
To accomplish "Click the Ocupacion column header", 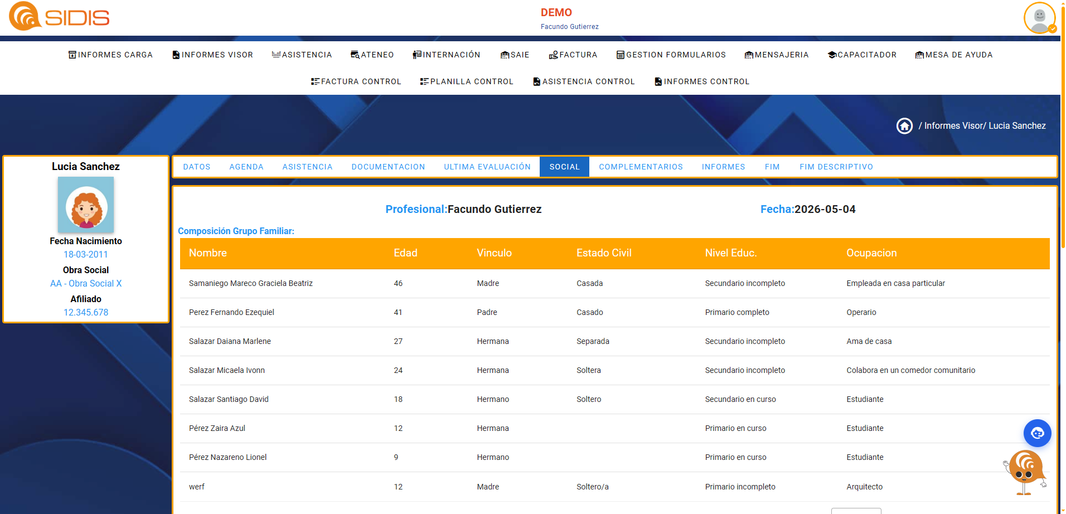I will (x=871, y=253).
